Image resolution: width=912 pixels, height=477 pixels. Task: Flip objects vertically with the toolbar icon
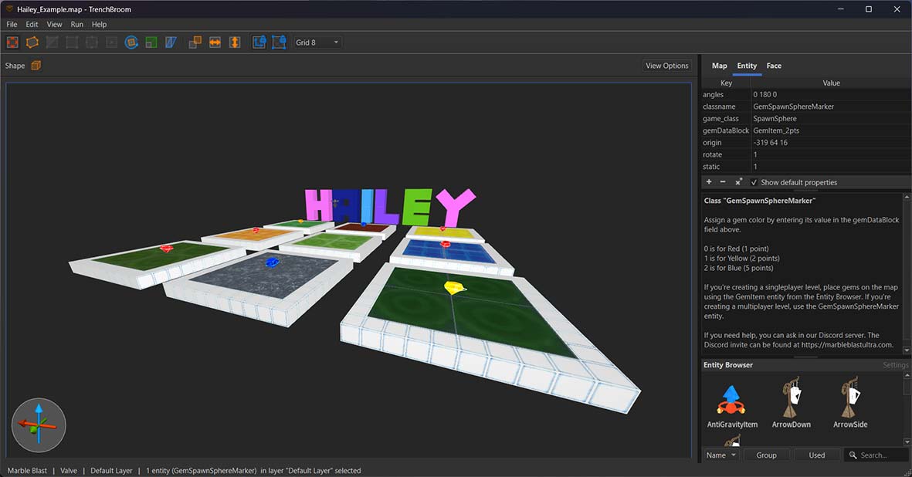(235, 42)
